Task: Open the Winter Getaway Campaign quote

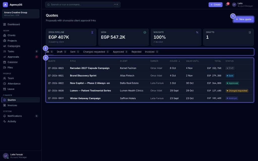Action: [x=150, y=98]
